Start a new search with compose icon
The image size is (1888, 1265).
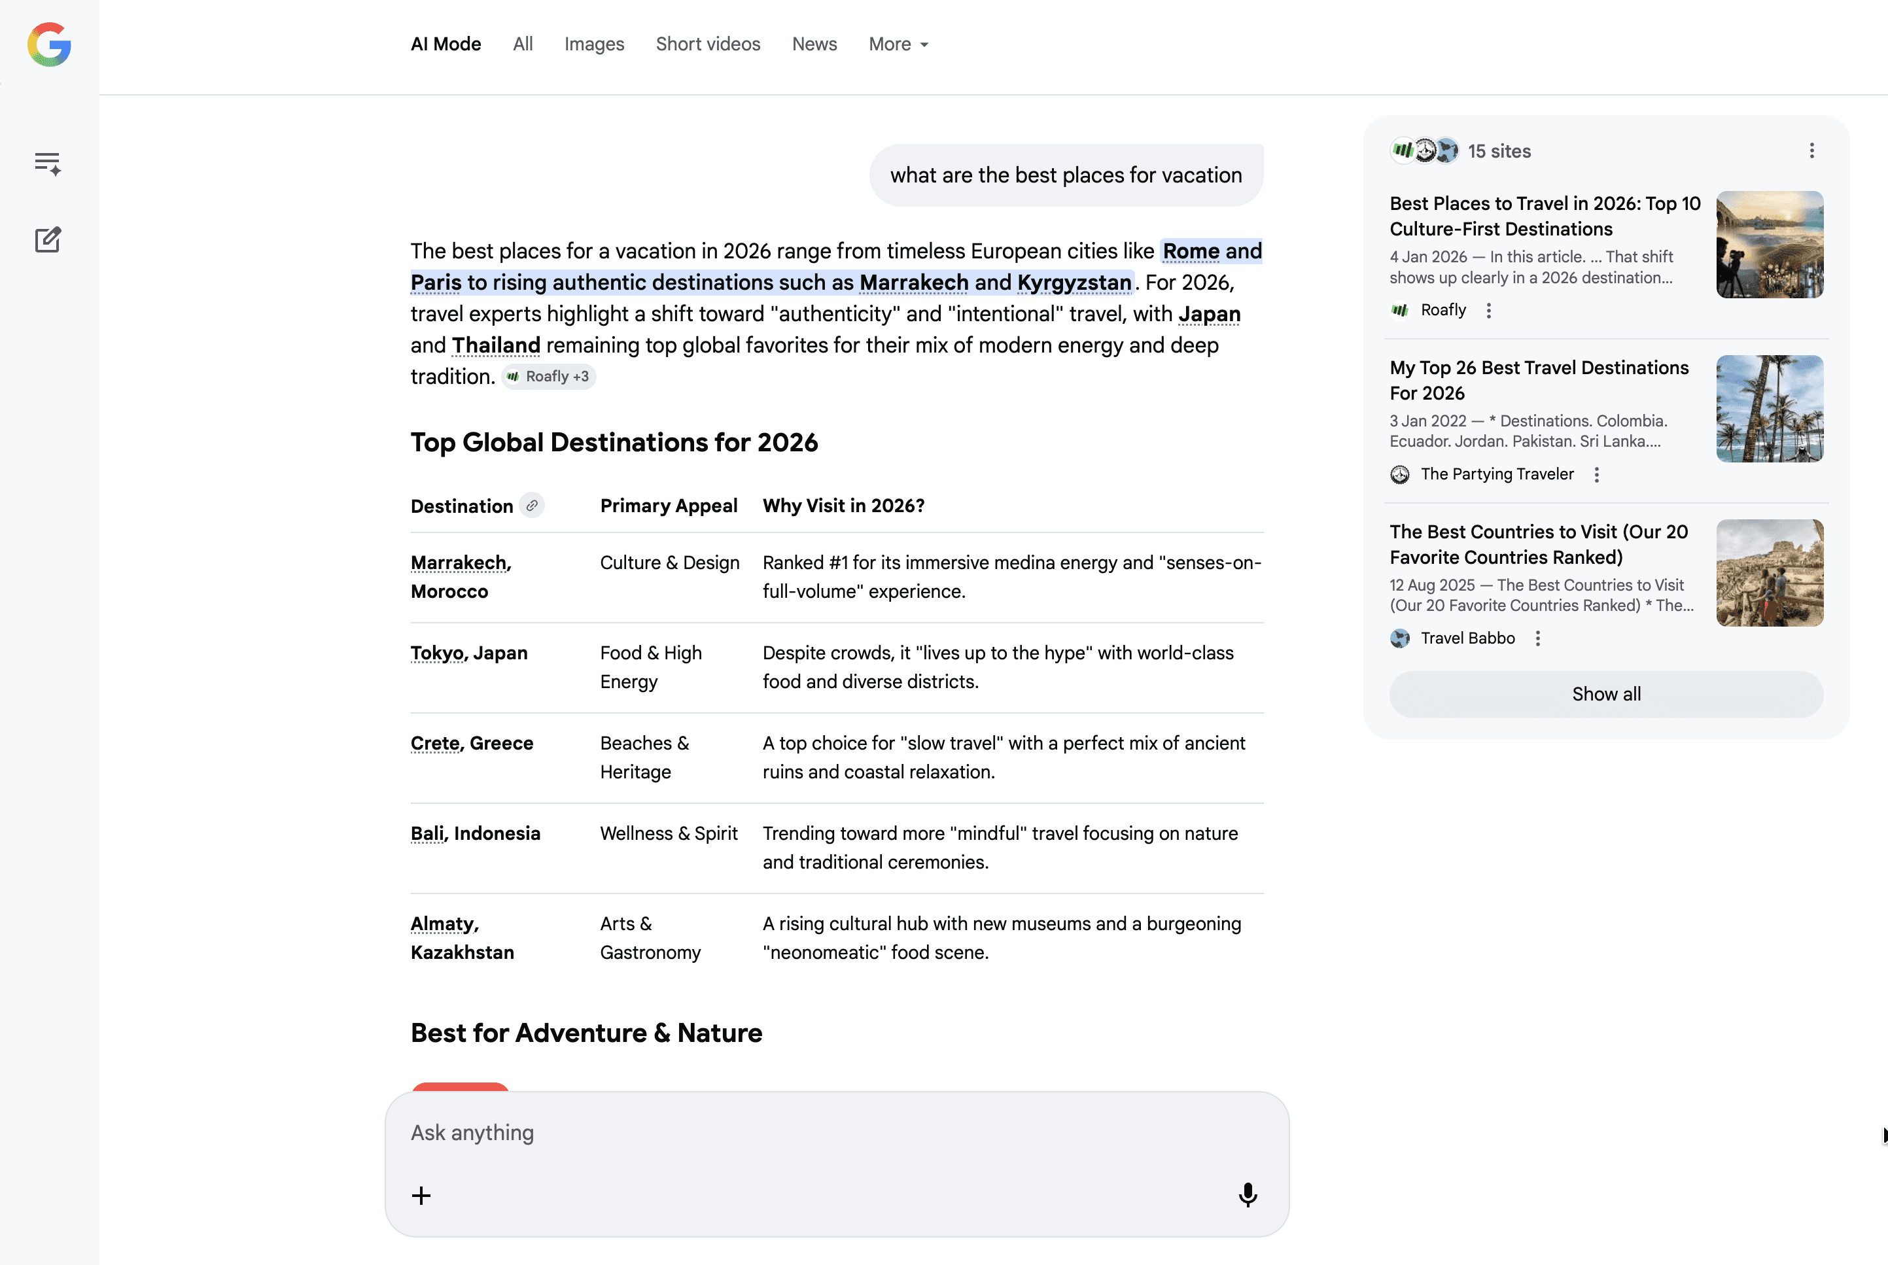pyautogui.click(x=48, y=239)
